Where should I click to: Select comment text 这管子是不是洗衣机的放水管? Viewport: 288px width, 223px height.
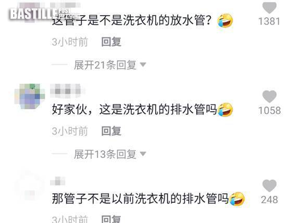(132, 21)
